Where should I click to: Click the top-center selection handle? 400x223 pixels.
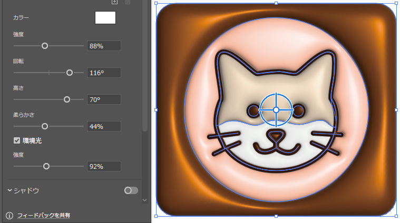click(x=276, y=3)
